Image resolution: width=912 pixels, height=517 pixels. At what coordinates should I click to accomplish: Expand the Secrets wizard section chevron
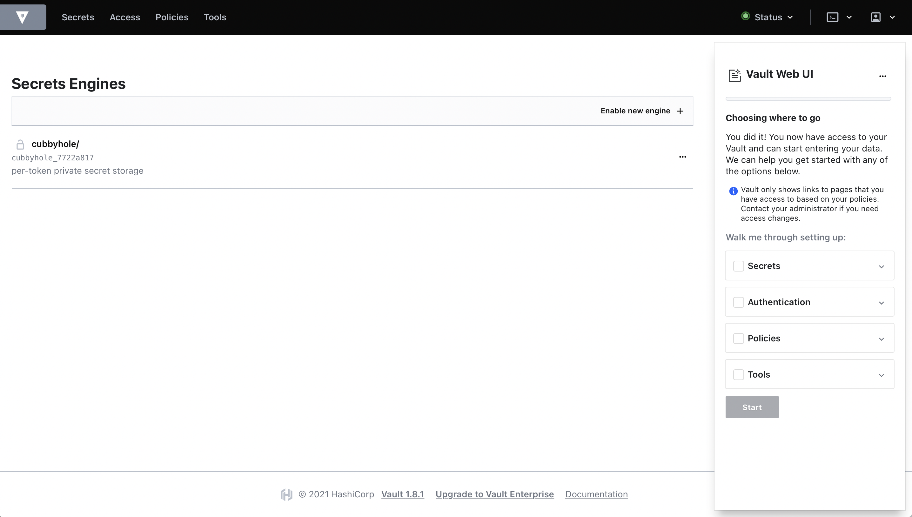[x=881, y=267]
